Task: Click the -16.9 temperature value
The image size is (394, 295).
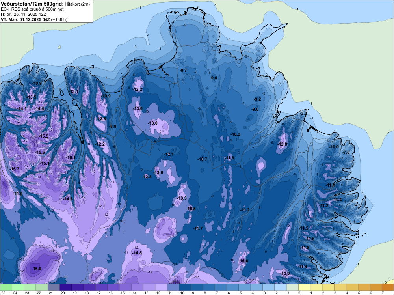Action: coord(36,269)
